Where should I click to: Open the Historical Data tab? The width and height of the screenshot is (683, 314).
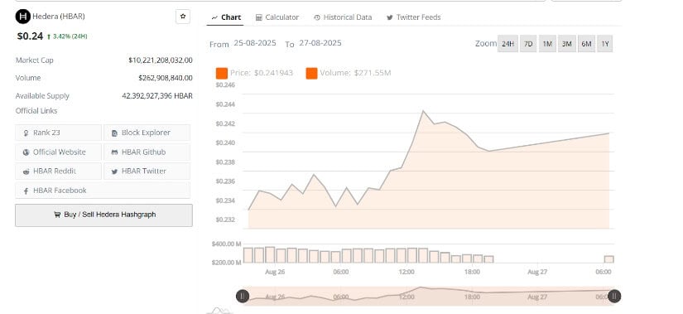343,17
